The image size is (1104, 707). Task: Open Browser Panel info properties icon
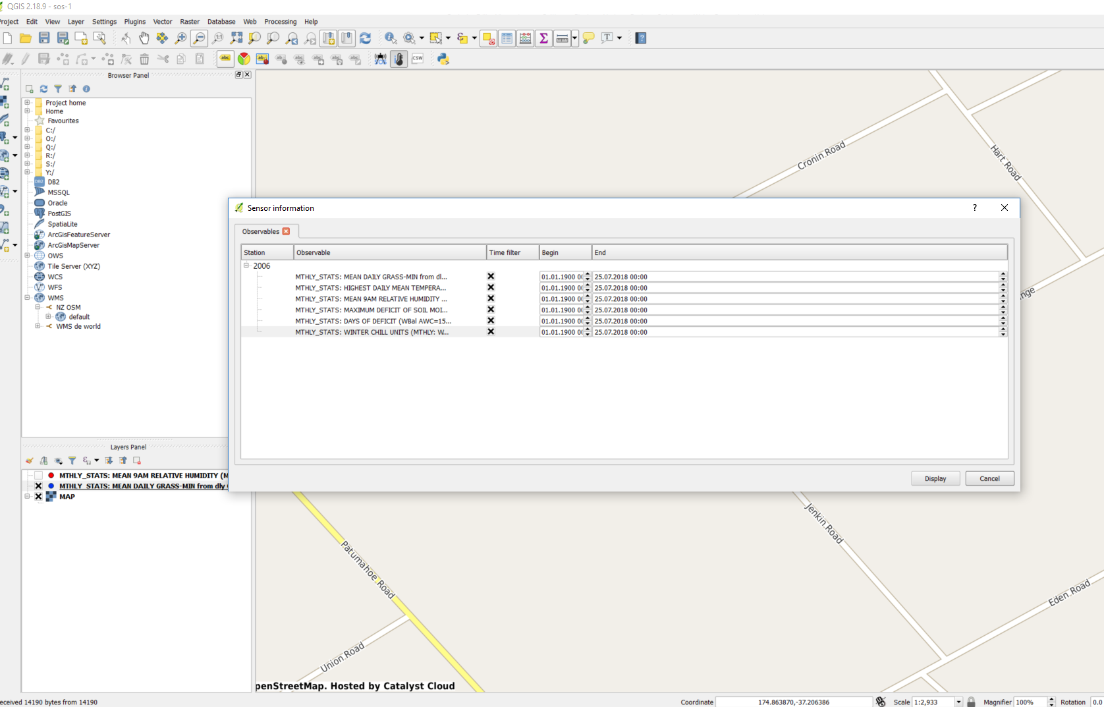86,89
